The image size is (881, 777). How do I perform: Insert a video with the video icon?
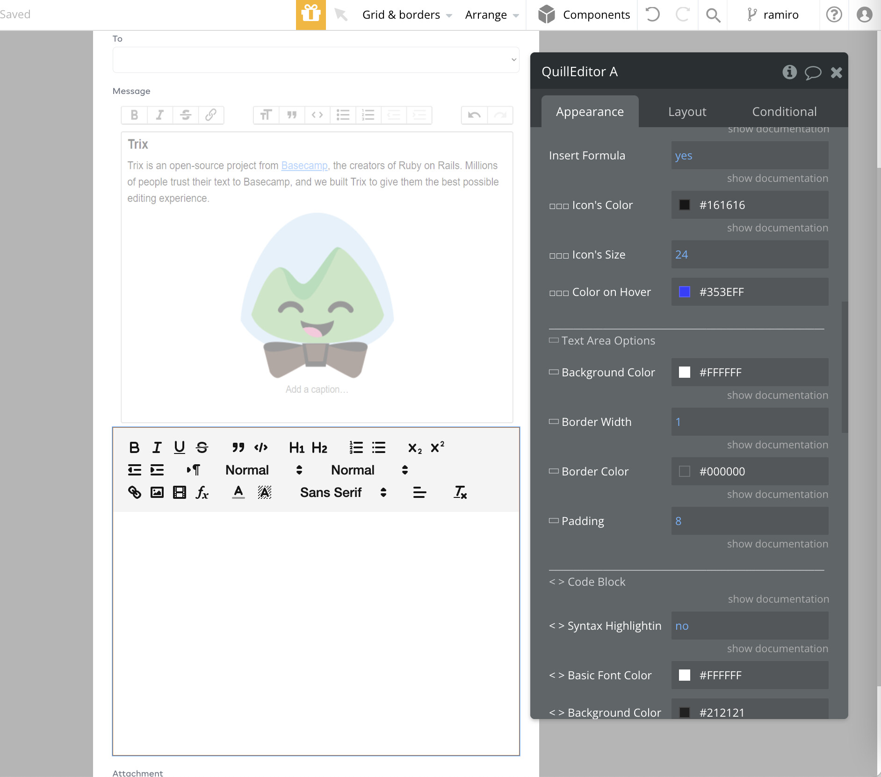(x=179, y=492)
